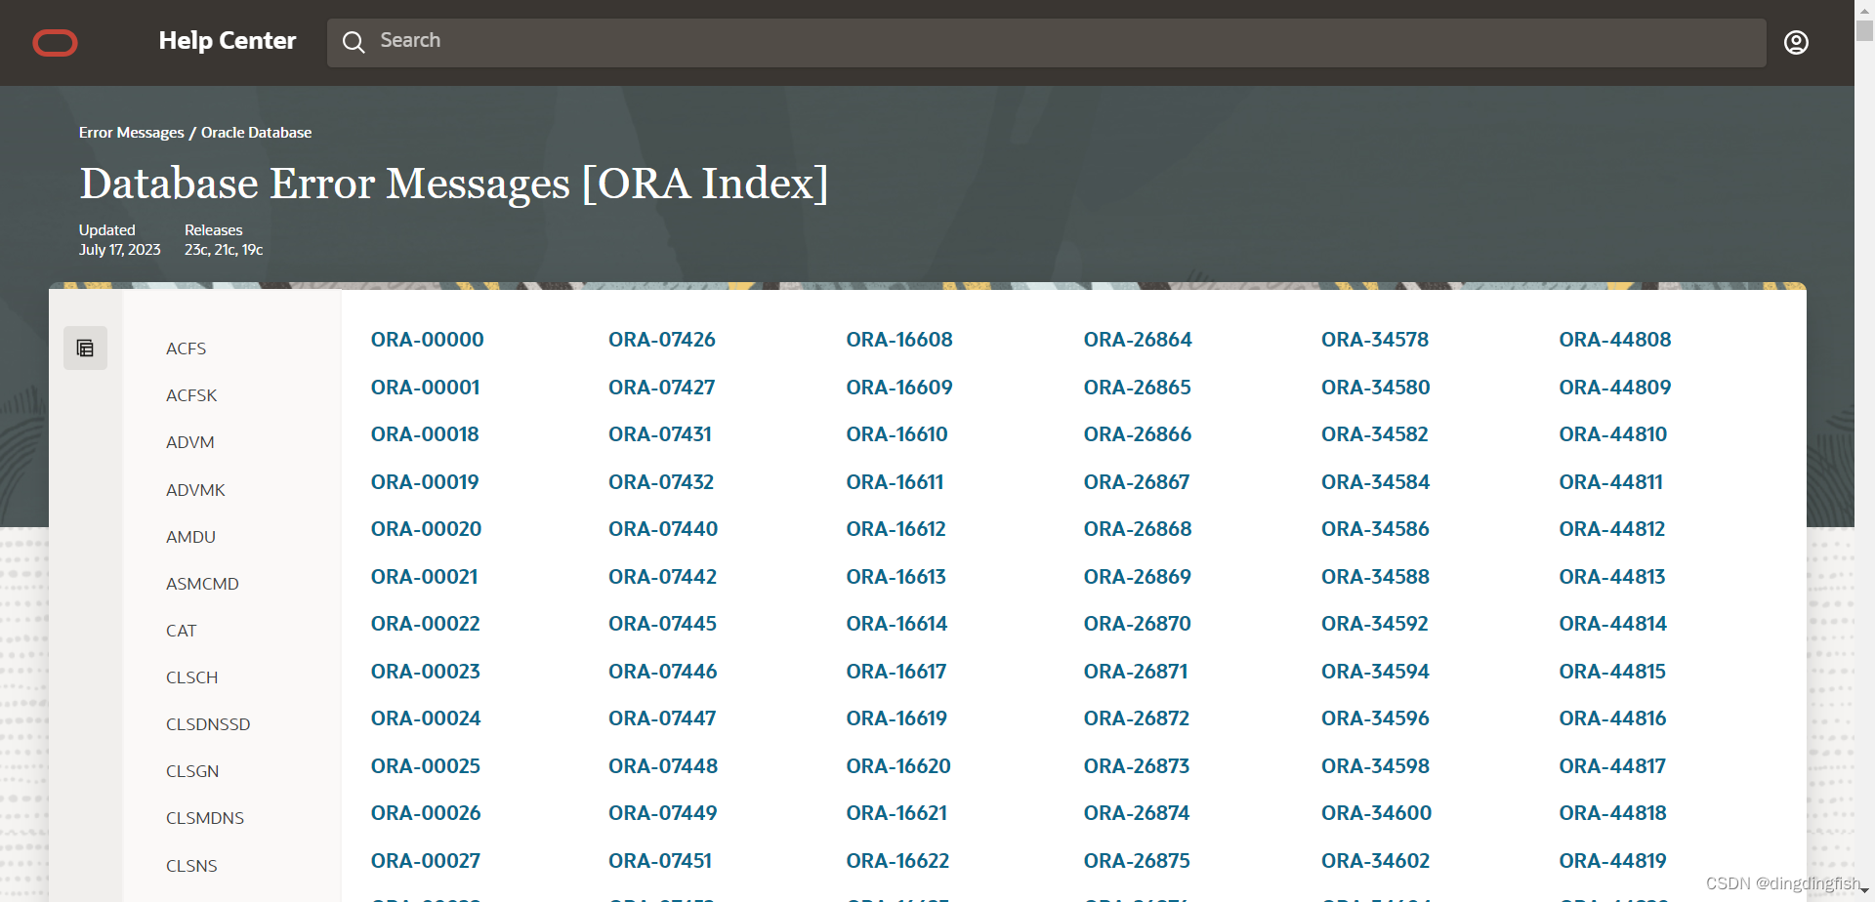1875x902 pixels.
Task: Open the ORA-16614 error link
Action: click(x=896, y=624)
